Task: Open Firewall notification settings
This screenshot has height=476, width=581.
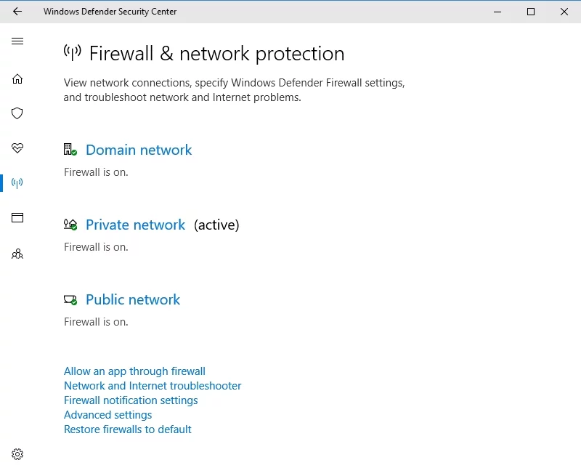Action: pyautogui.click(x=131, y=400)
